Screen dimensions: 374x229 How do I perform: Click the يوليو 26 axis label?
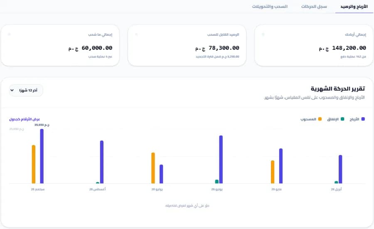[x=157, y=189]
